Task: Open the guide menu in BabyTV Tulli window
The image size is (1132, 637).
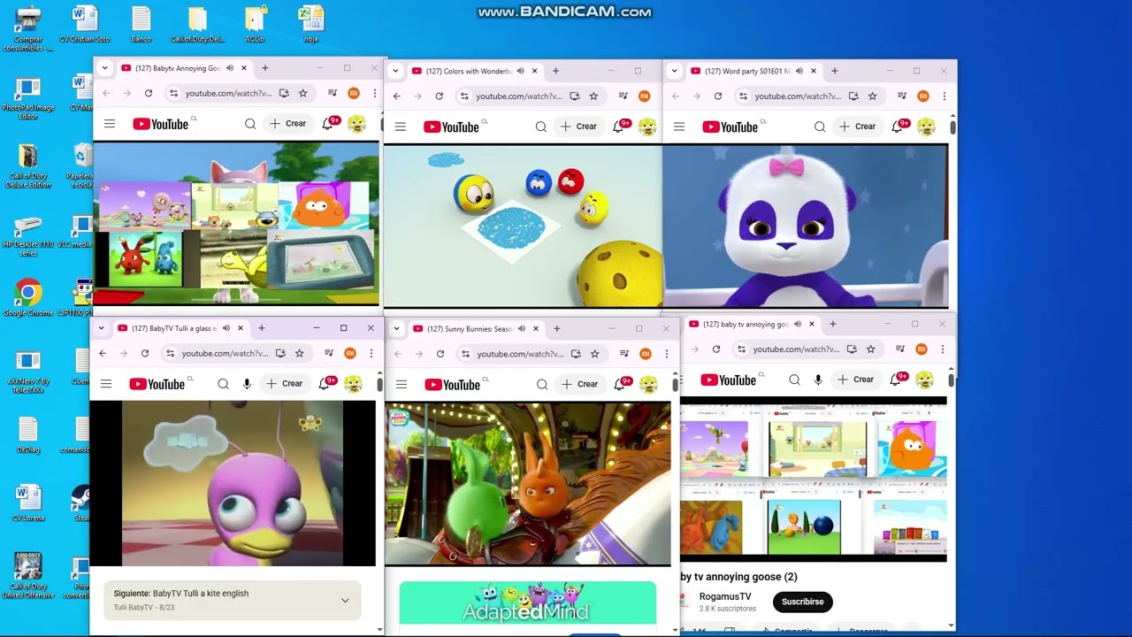Action: (106, 384)
